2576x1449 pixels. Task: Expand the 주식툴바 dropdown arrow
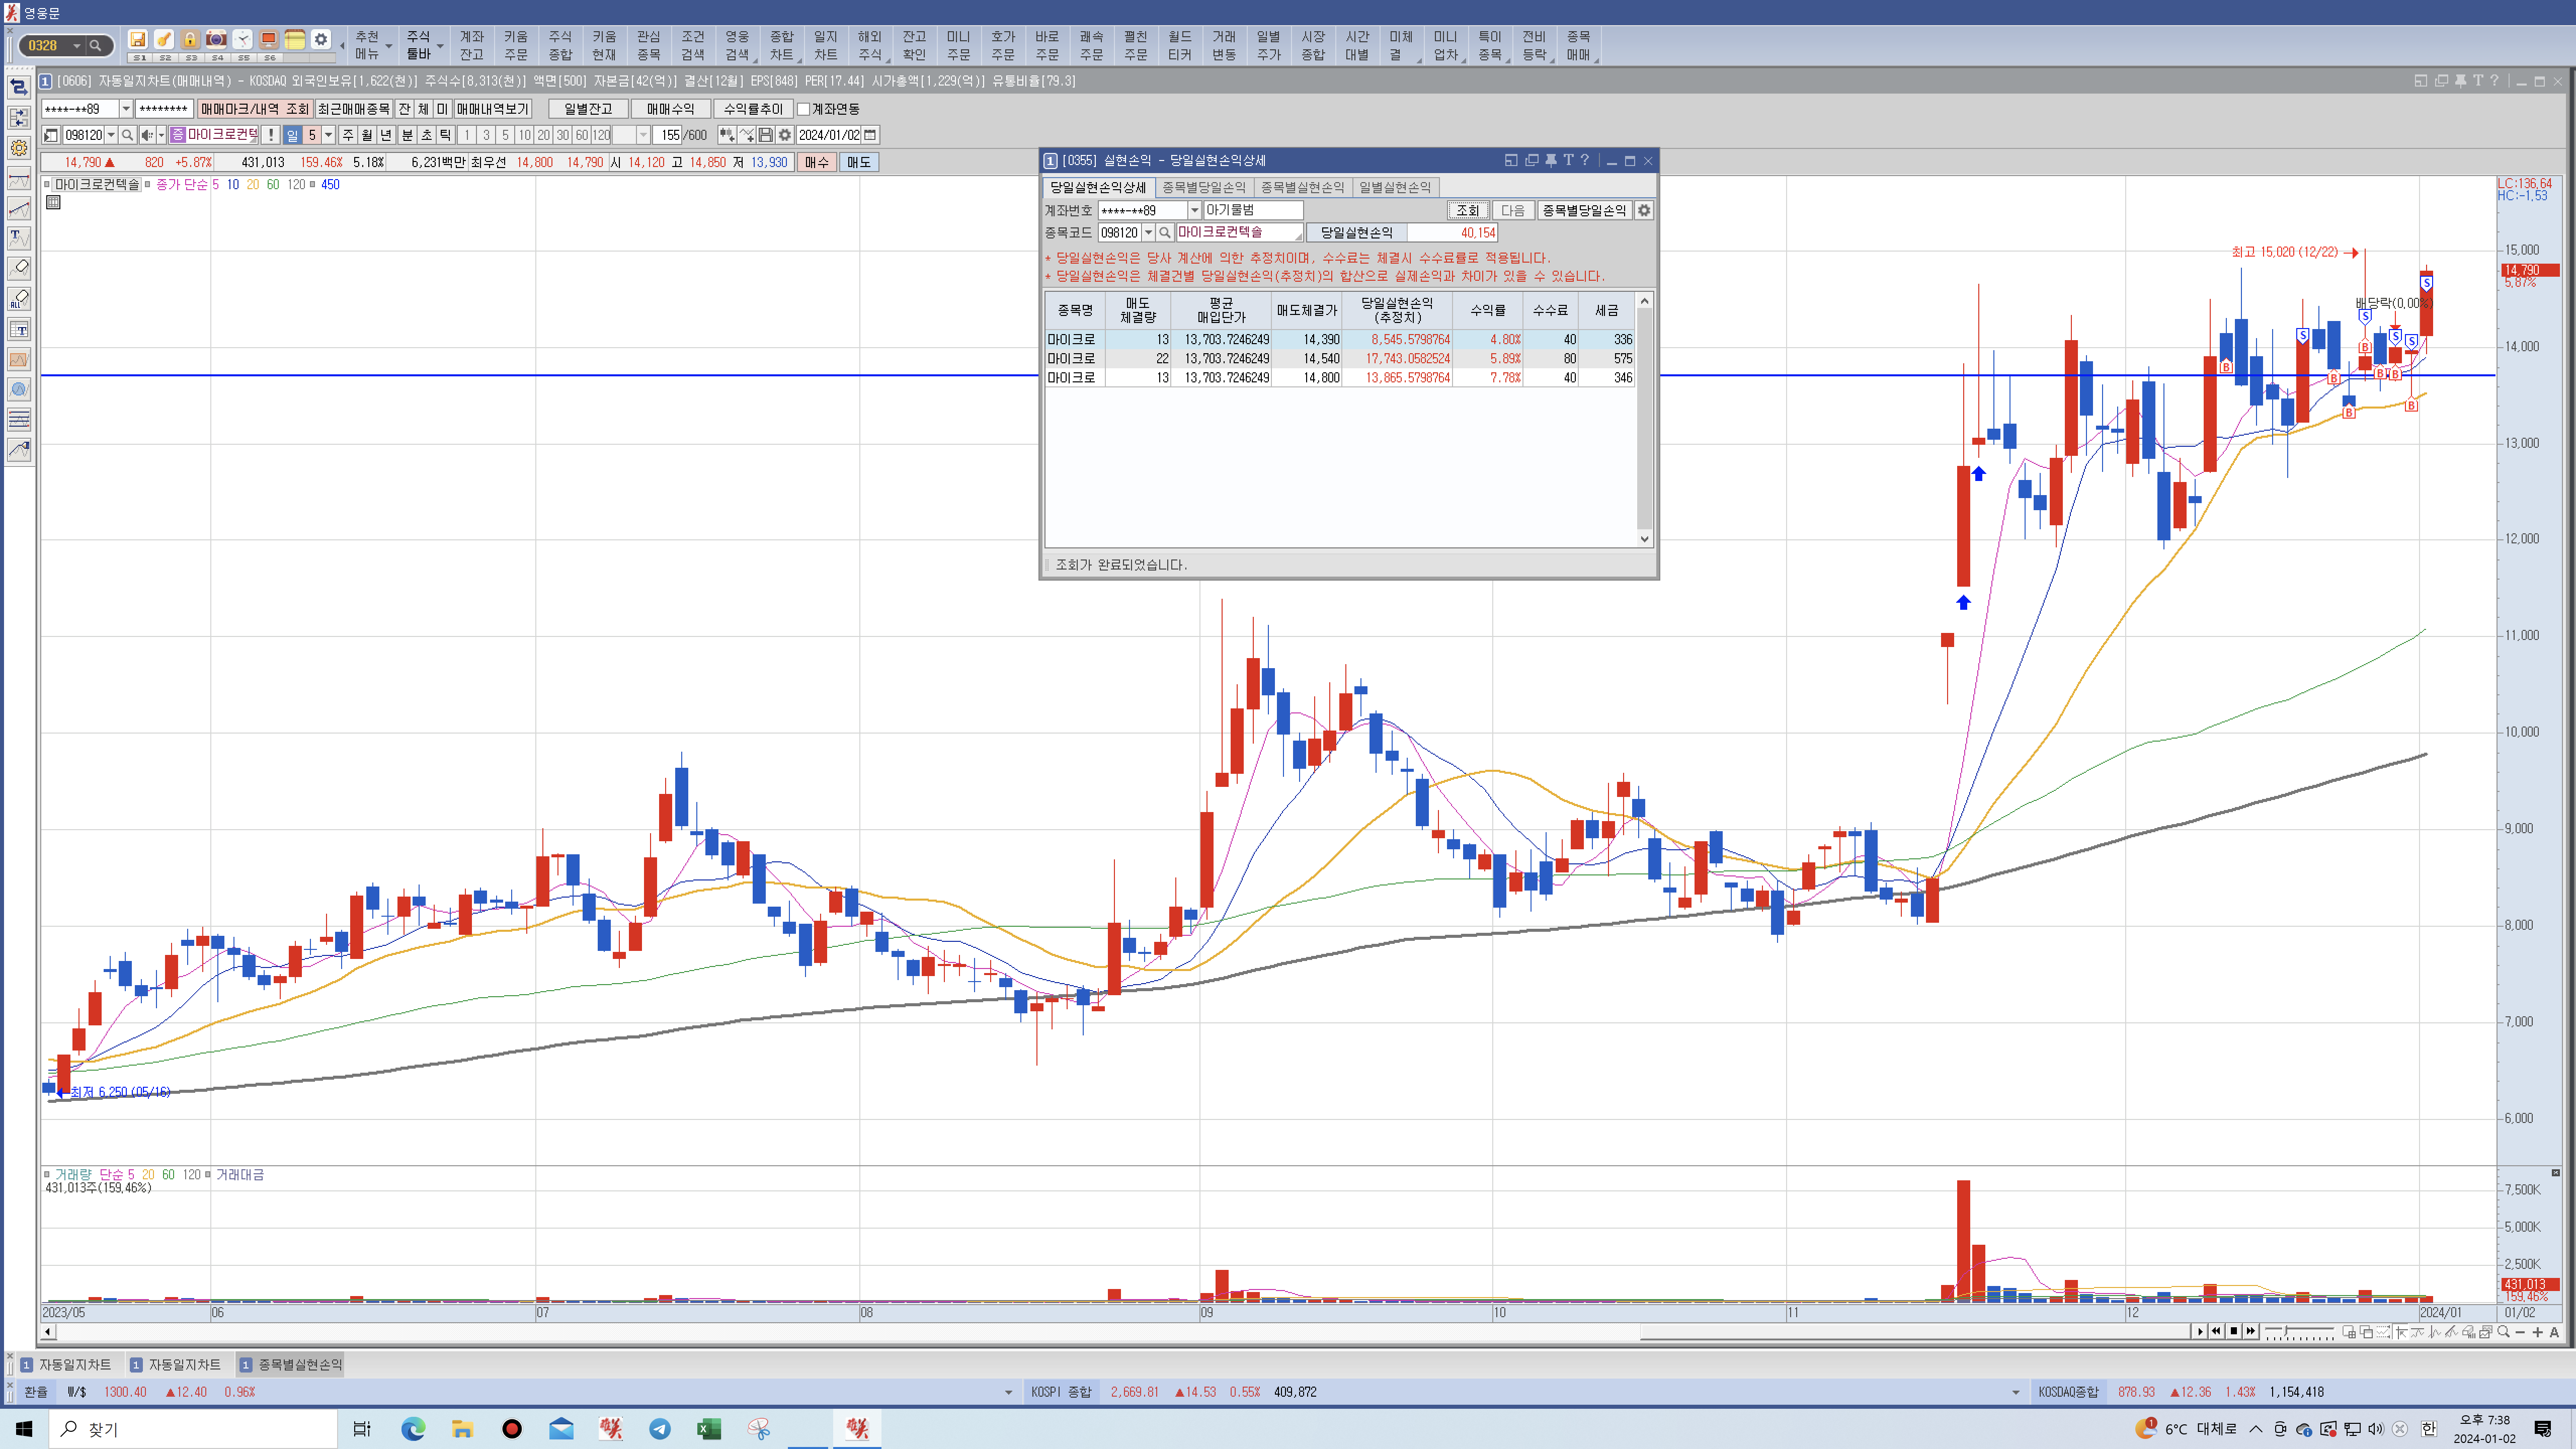pyautogui.click(x=440, y=46)
